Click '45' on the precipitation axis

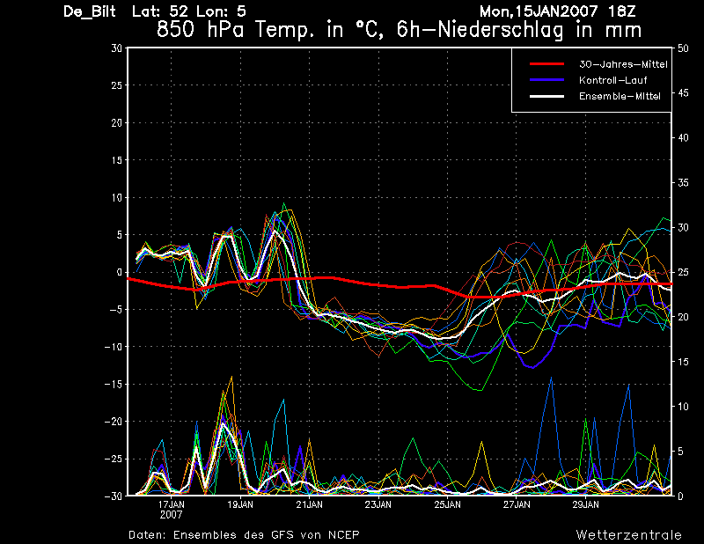pyautogui.click(x=683, y=93)
